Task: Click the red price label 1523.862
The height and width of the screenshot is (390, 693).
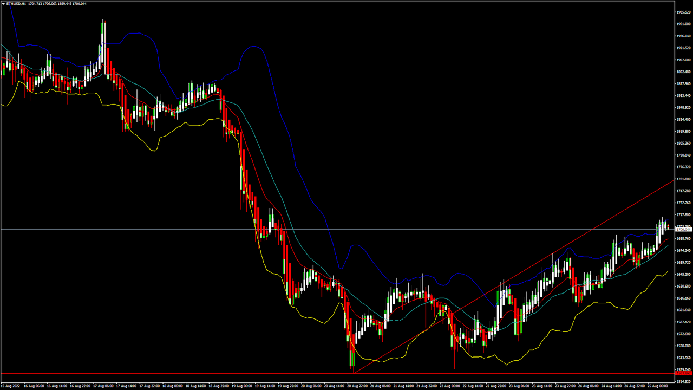Action: tap(684, 373)
